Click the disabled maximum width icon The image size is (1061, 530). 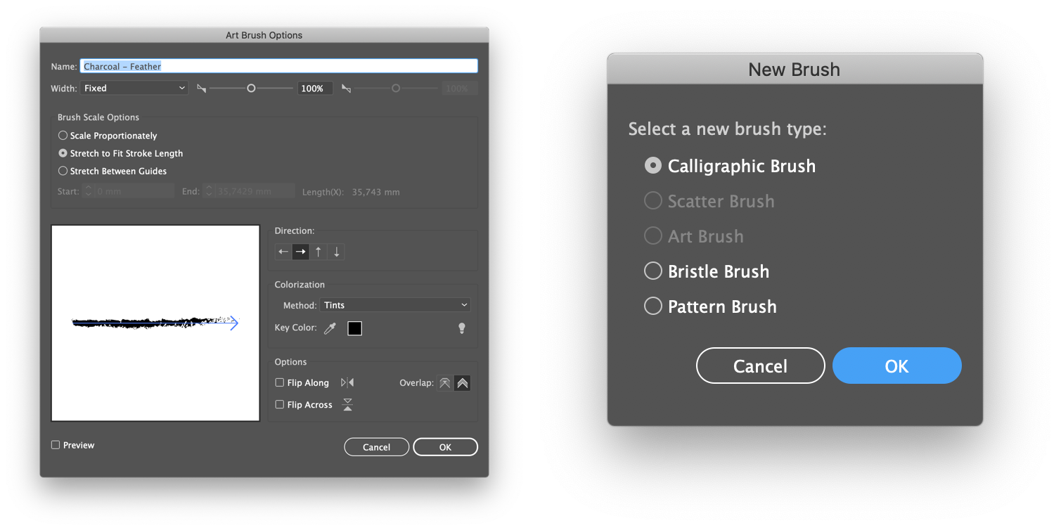[x=346, y=89]
